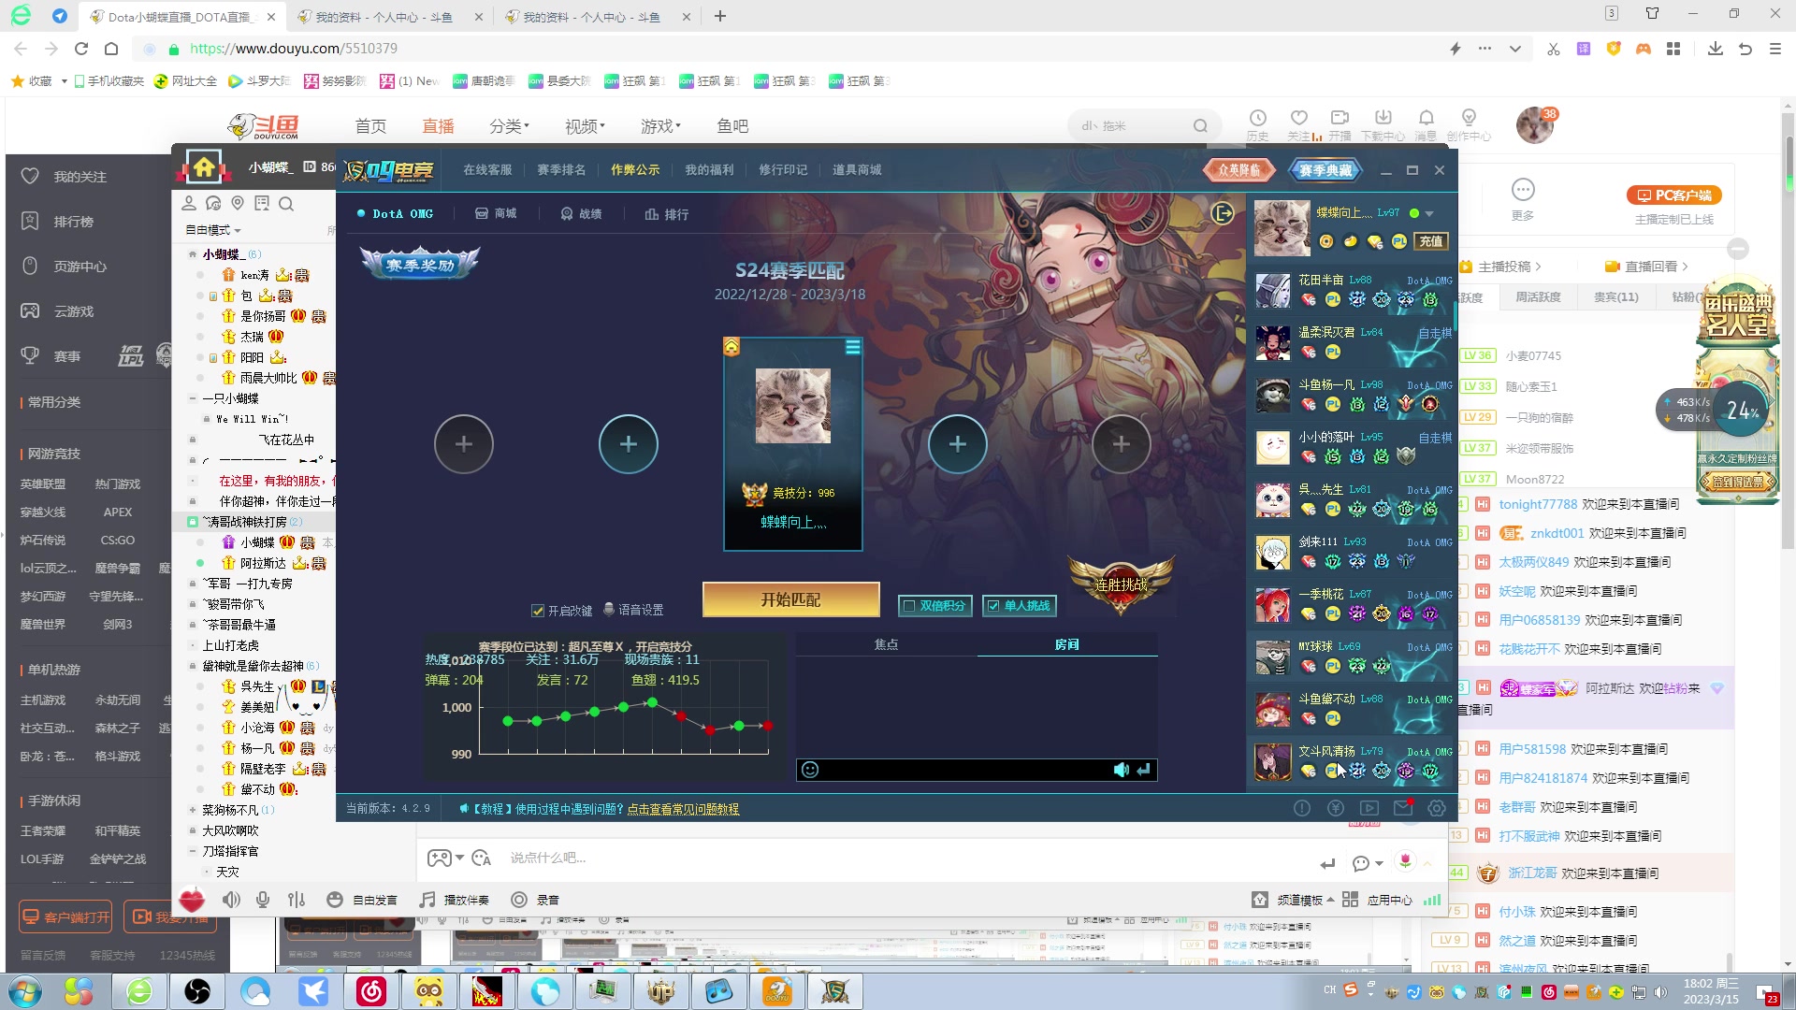Open the channel notice board icon
Screen dimensions: 1796x1010
[x=262, y=204]
